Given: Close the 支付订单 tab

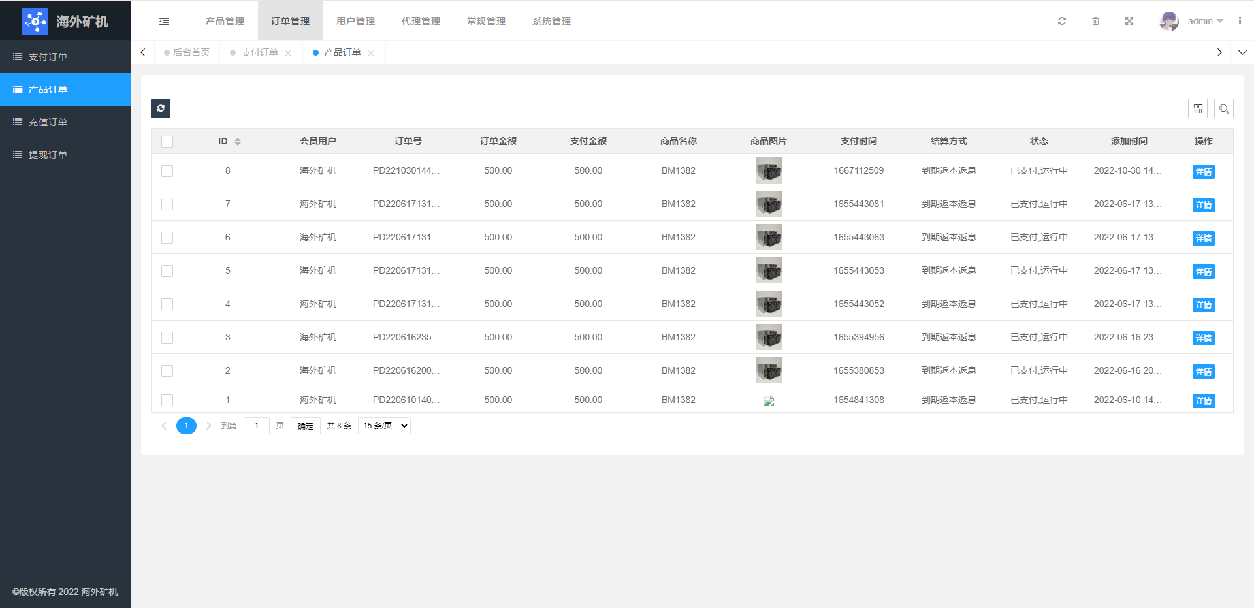Looking at the screenshot, I should click(x=288, y=54).
